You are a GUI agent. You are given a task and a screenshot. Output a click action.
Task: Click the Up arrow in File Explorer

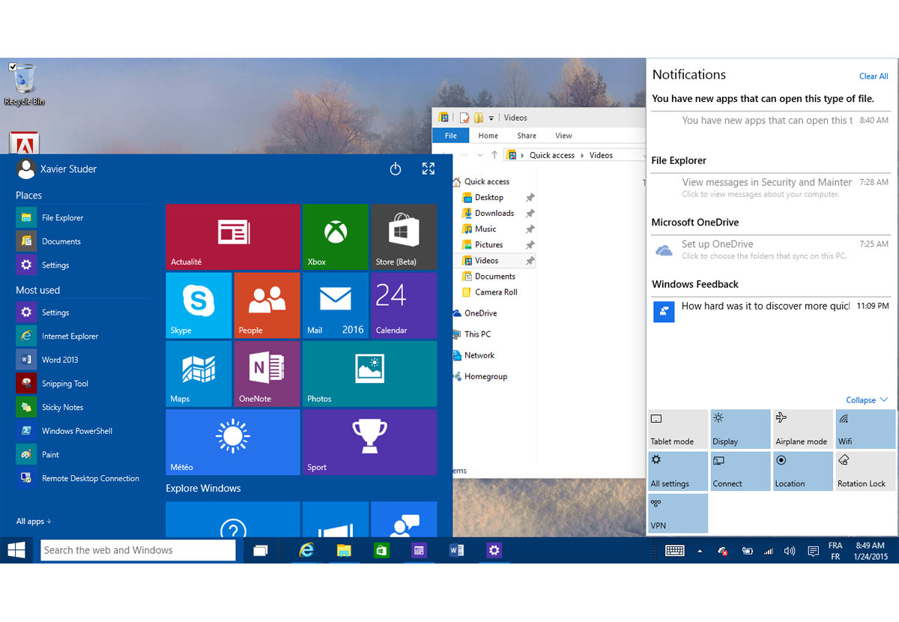(x=494, y=155)
